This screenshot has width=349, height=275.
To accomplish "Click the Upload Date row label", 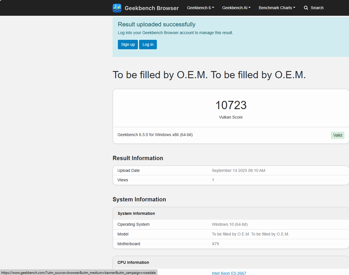I will (128, 170).
